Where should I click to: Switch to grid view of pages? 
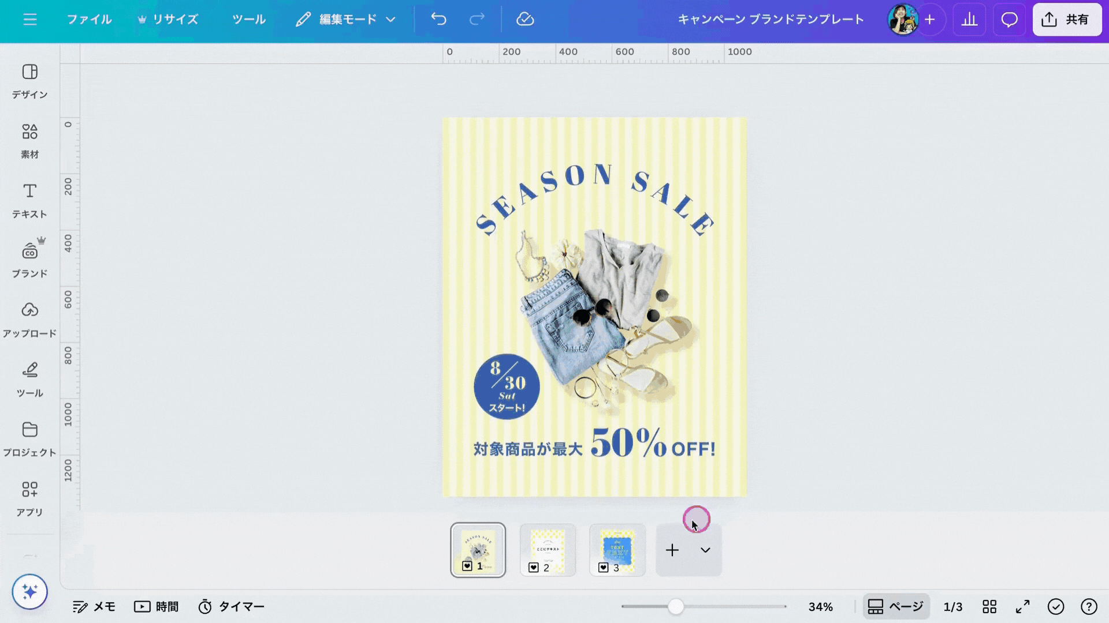pos(989,606)
